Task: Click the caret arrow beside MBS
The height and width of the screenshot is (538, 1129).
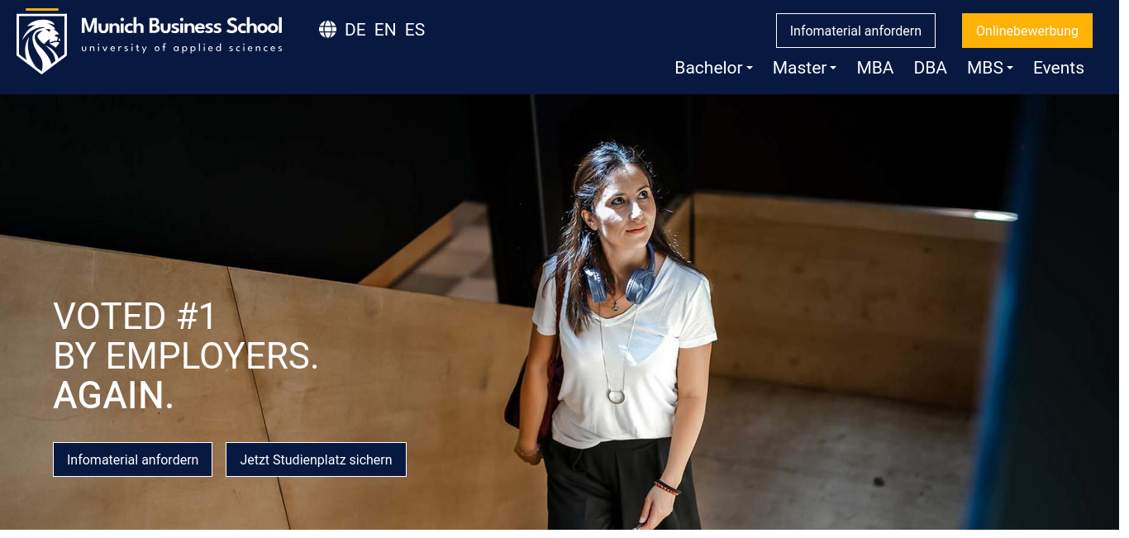Action: click(x=1010, y=68)
